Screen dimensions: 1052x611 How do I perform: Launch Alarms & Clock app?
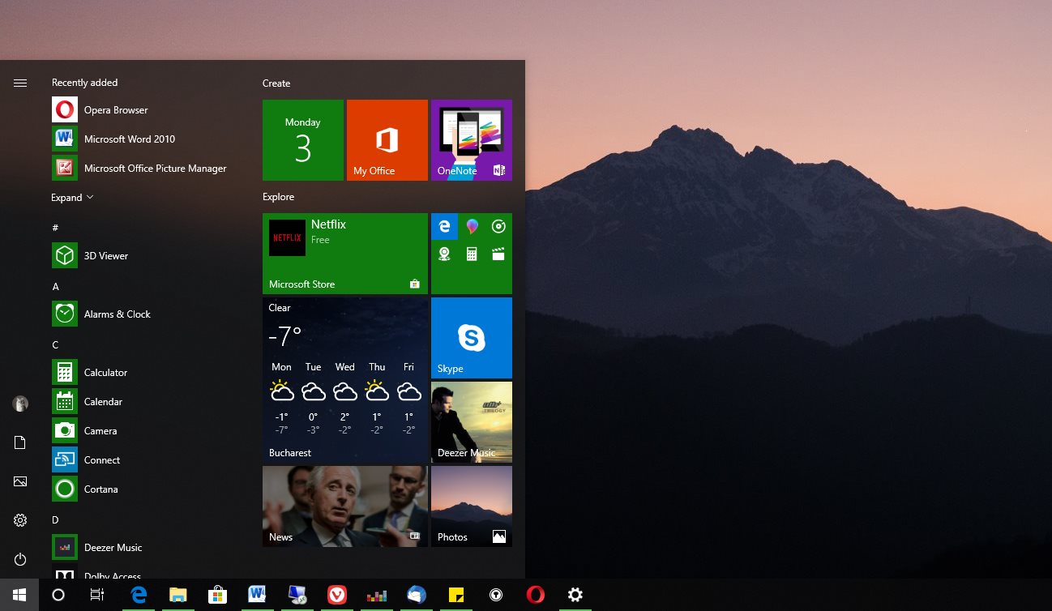click(146, 314)
